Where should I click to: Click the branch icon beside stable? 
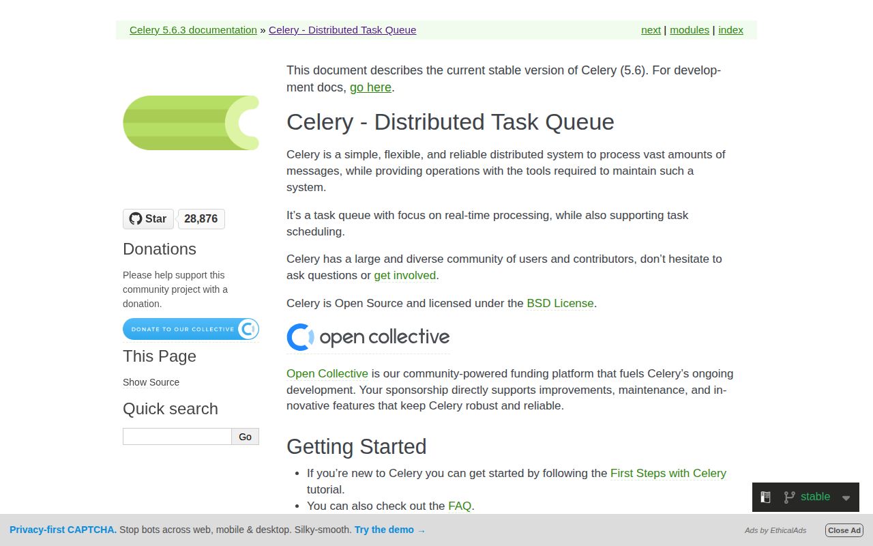point(789,498)
